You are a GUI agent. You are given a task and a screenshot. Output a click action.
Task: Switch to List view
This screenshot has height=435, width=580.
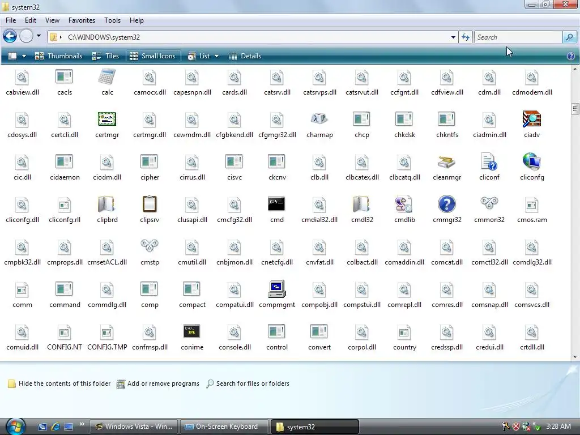click(199, 56)
